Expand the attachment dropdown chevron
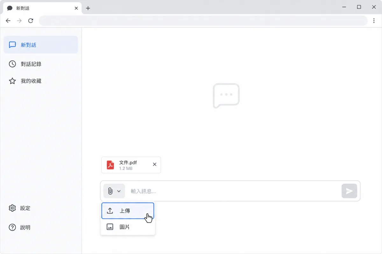Image resolution: width=382 pixels, height=254 pixels. (x=119, y=191)
